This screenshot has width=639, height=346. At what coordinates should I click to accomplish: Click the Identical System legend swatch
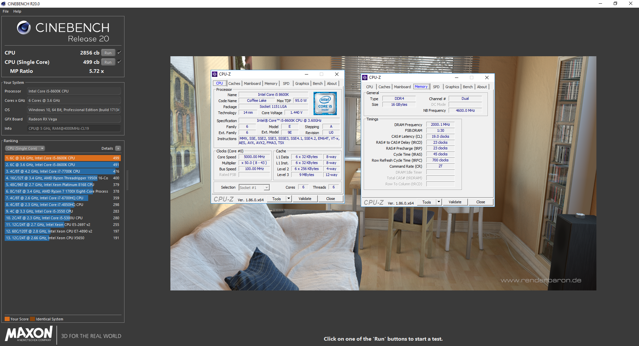click(x=32, y=319)
